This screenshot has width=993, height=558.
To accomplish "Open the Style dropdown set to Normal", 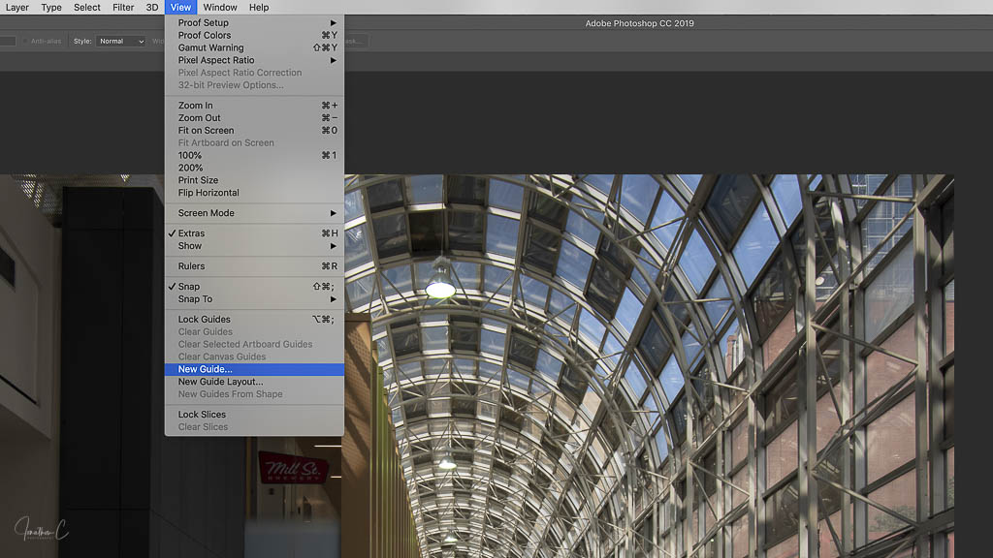I will coord(121,42).
